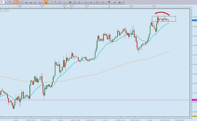Click the 03/06 12:00 time axis label
Image resolution: width=197 pixels, height=121 pixels.
[165, 120]
